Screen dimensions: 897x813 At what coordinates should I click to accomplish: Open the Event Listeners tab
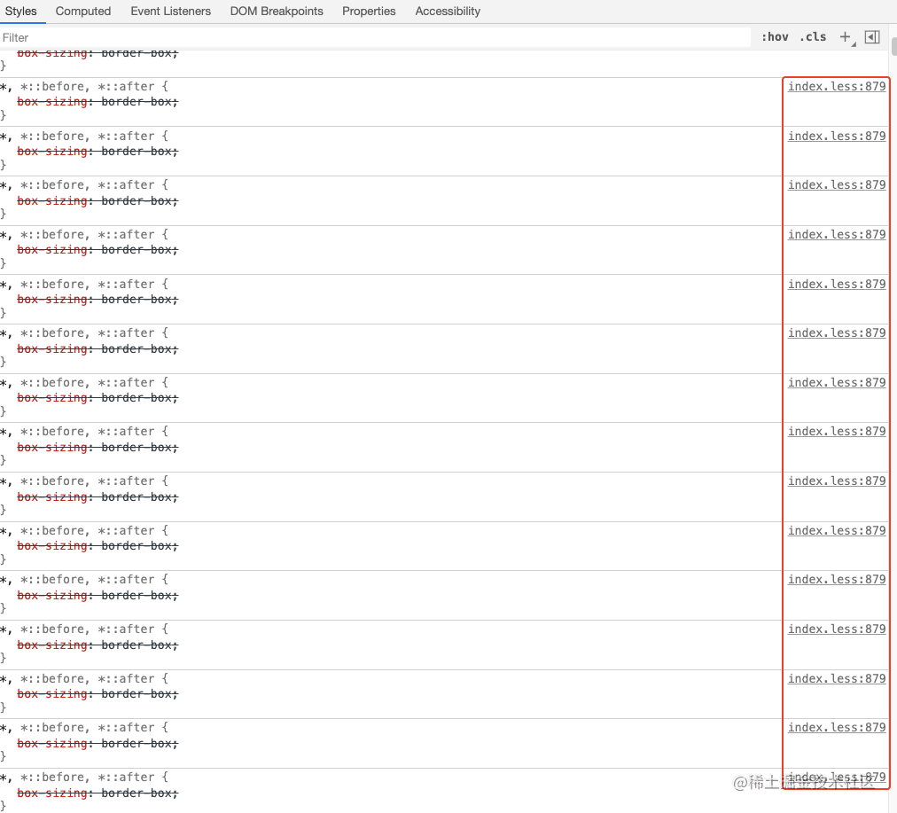170,12
